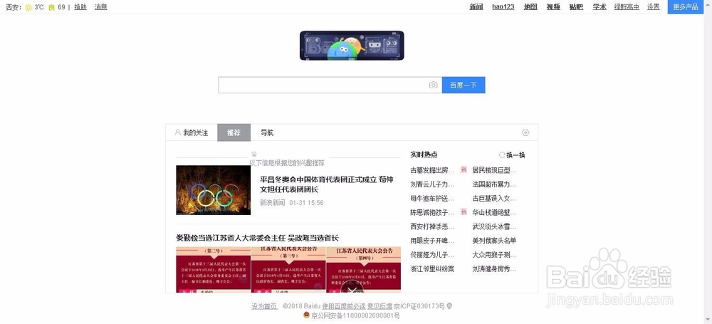
Task: Open the 第三号 announcement thumbnail
Action: pyautogui.click(x=288, y=269)
